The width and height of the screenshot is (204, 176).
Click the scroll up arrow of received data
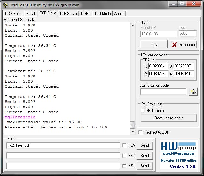coord(133,25)
